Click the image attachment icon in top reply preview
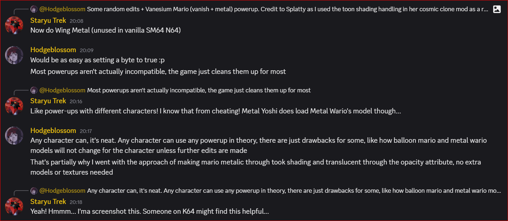This screenshot has width=508, height=221. click(x=497, y=9)
